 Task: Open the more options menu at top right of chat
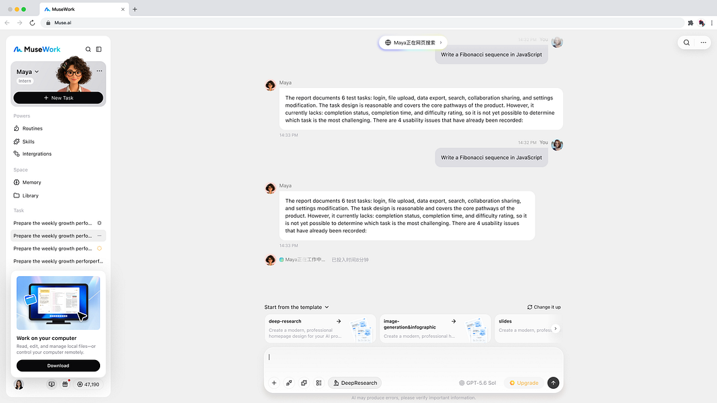point(704,42)
